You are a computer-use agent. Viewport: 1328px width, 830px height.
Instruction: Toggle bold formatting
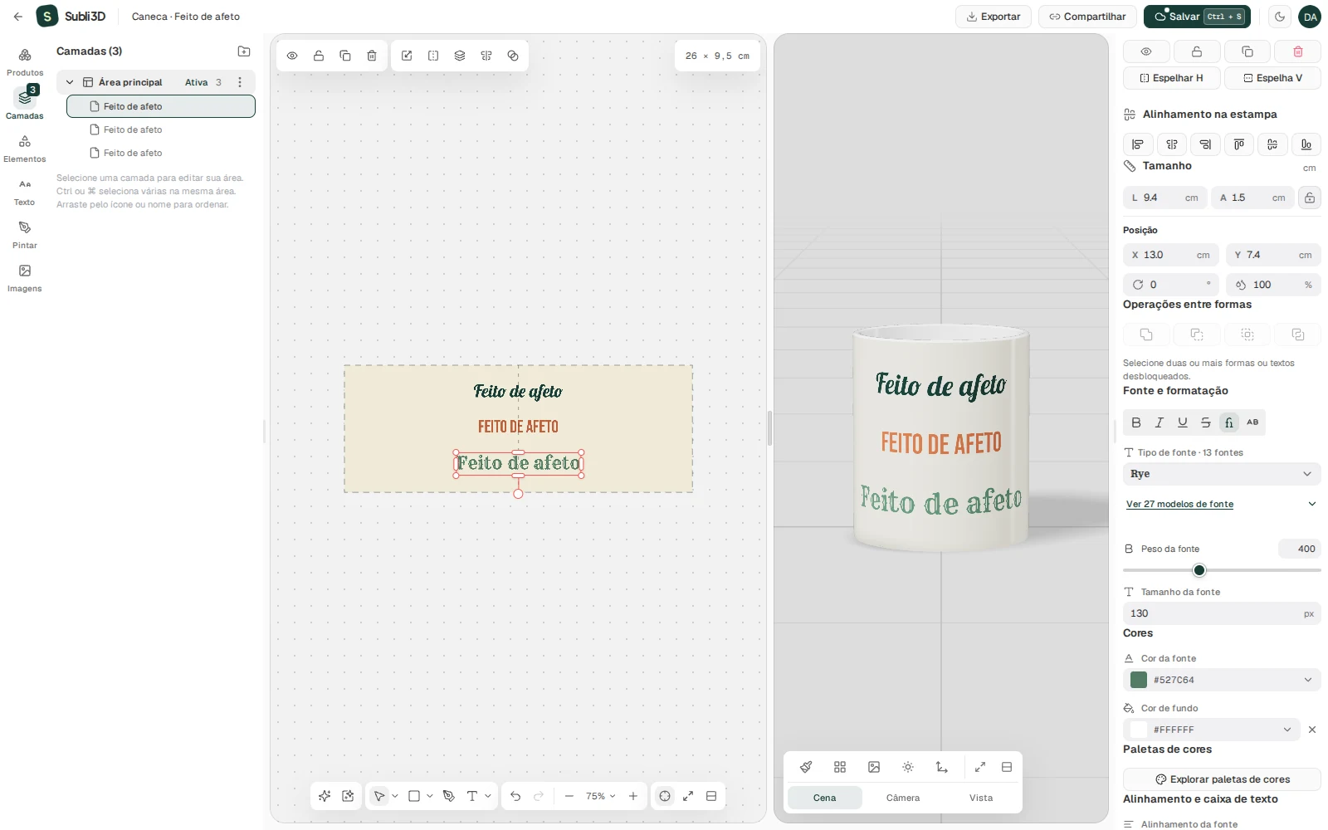[1136, 422]
